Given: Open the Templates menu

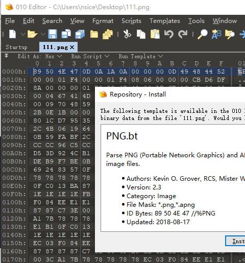Looking at the screenshot, I should click(x=165, y=21).
